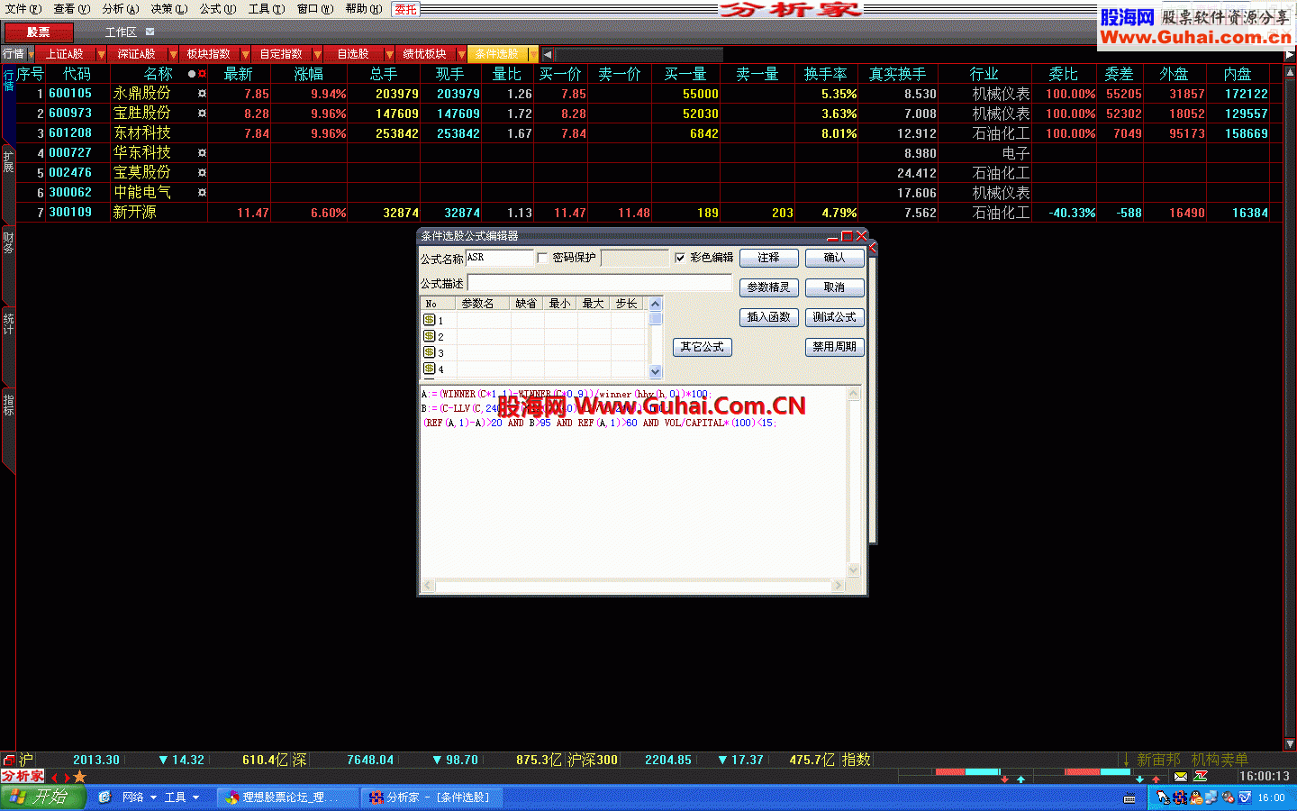Viewport: 1297px width, 811px height.
Task: Expand the 深证A股 tab dropdown arrow
Action: click(x=173, y=55)
